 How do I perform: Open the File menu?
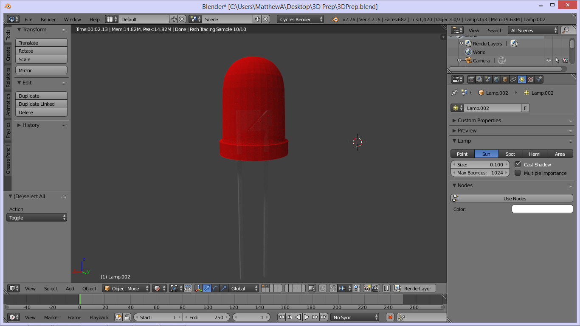(28, 19)
